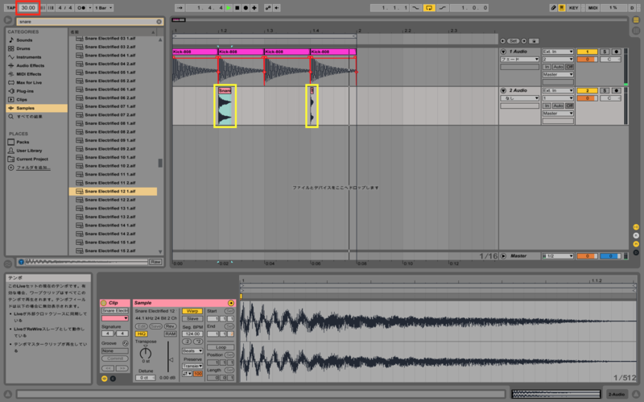This screenshot has width=644, height=402.
Task: Click the clip Loop button
Action: pos(221,347)
